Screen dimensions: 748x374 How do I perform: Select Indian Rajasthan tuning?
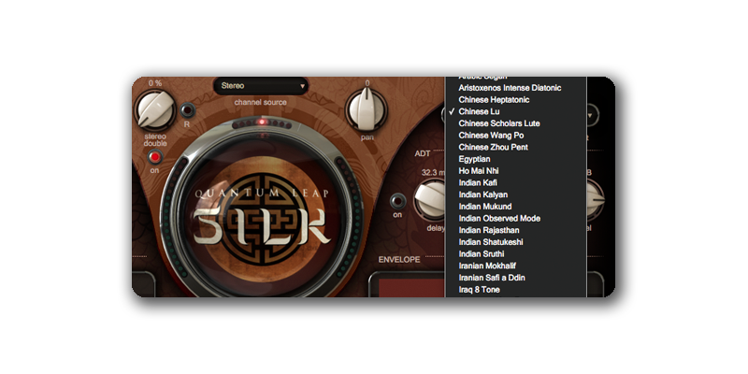[x=490, y=230]
